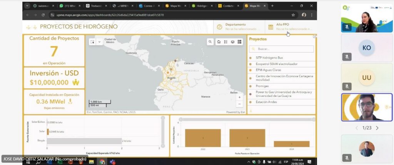Bookmark this page with star icon

[x=293, y=15]
